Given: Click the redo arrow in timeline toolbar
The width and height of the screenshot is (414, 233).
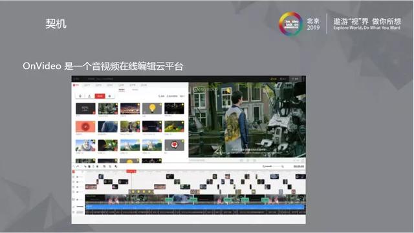Looking at the screenshot, I should [78, 167].
